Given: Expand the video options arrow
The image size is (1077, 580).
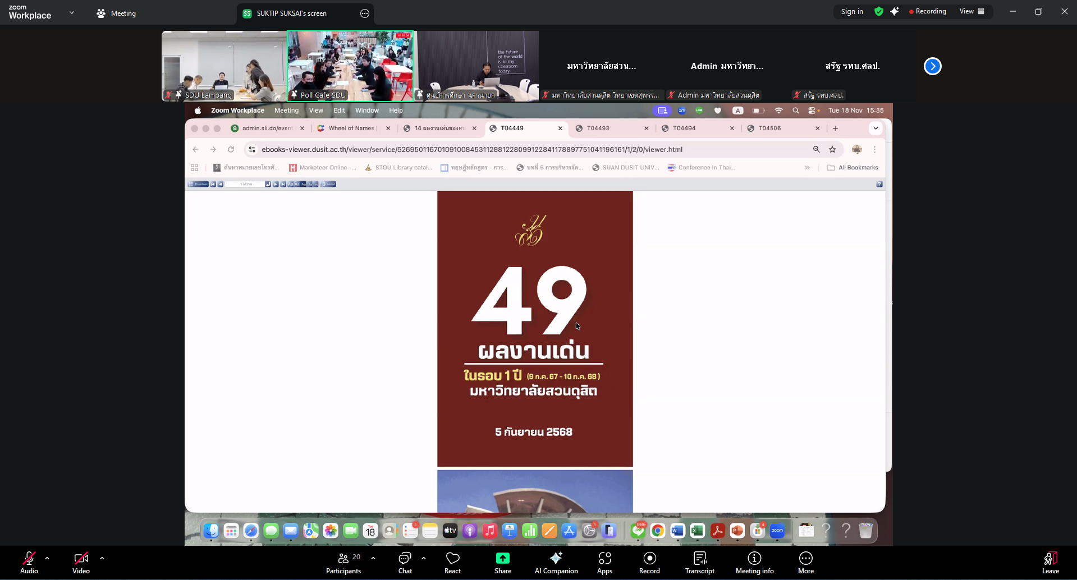Looking at the screenshot, I should pyautogui.click(x=102, y=558).
